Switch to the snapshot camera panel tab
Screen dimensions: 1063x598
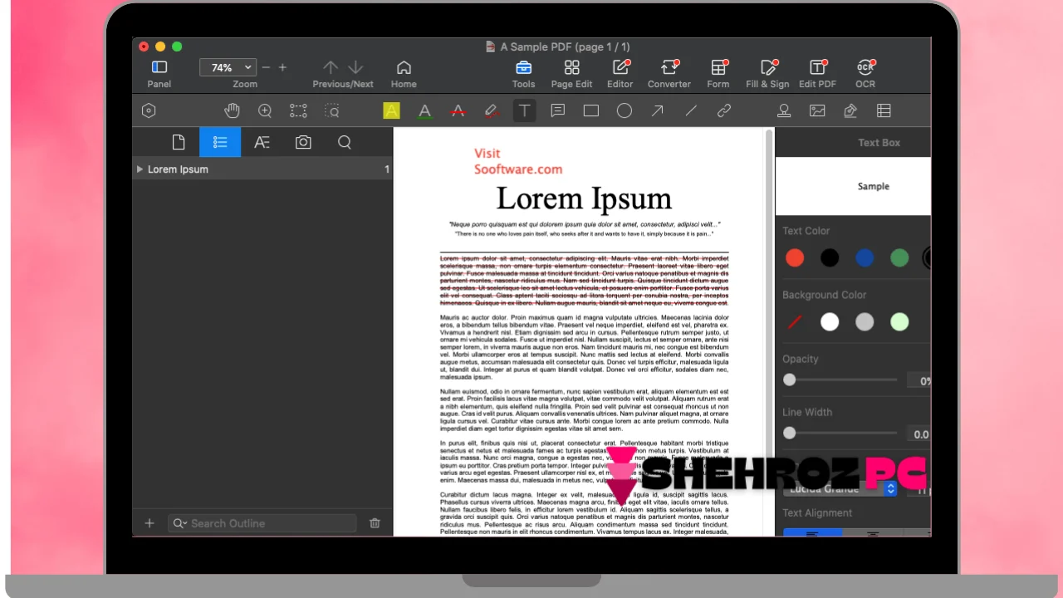[303, 142]
